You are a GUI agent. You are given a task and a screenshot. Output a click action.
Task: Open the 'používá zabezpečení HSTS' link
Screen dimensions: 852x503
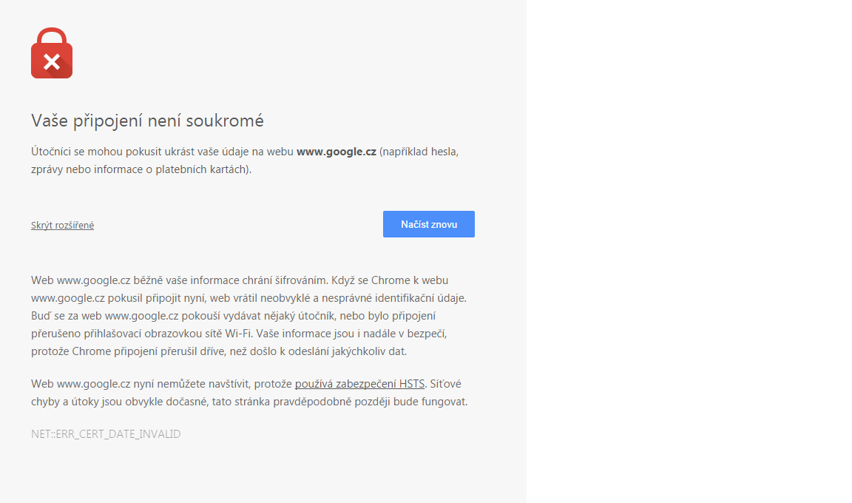coord(359,383)
